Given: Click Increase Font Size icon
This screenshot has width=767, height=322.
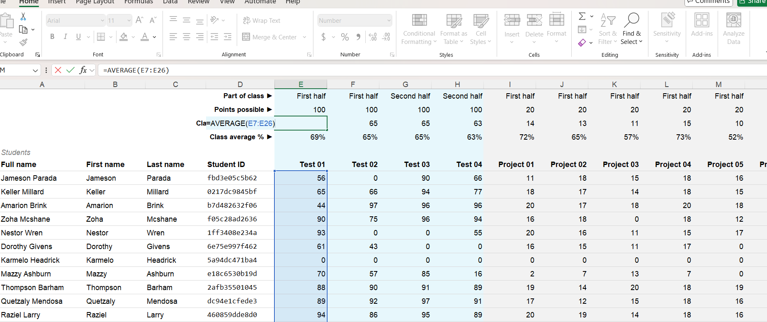Looking at the screenshot, I should point(140,20).
